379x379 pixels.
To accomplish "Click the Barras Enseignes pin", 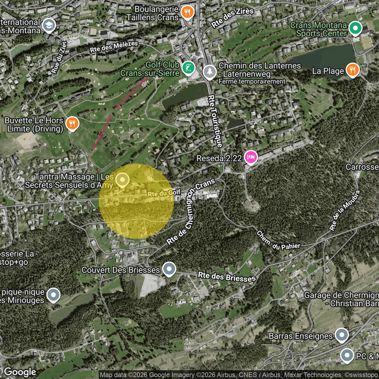I will pyautogui.click(x=342, y=335).
